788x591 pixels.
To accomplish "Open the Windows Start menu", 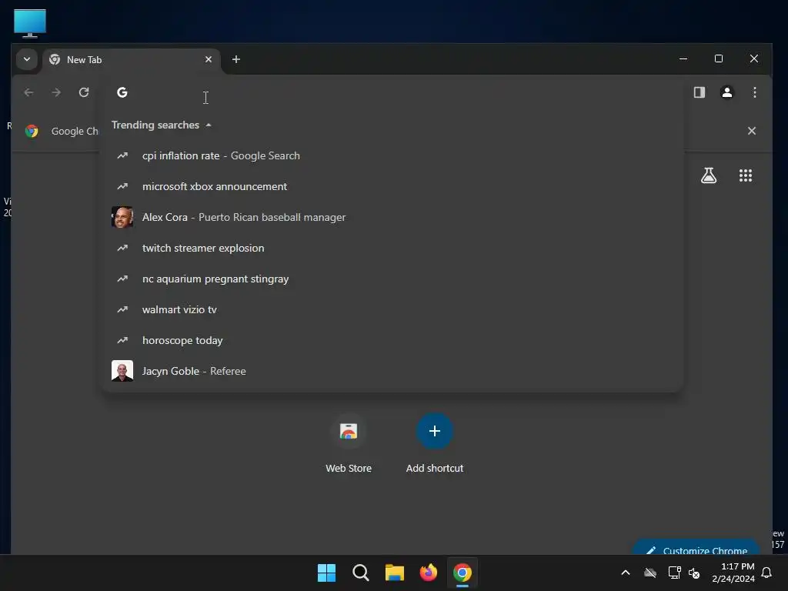I will coord(326,573).
